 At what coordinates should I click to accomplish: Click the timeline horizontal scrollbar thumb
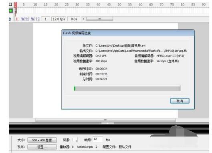pos(99,19)
